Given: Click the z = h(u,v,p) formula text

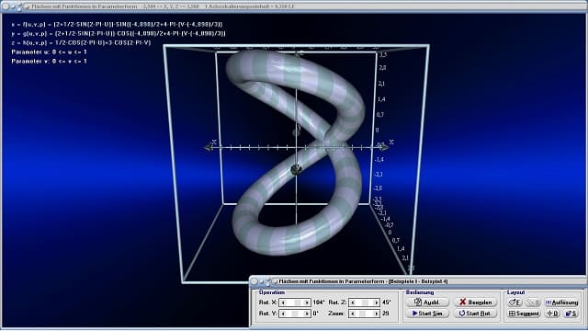Looking at the screenshot, I should point(81,43).
